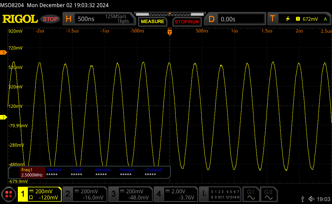Click the -1.5us time axis label
Image resolution: width=332 pixels, height=204 pixels.
(72, 31)
